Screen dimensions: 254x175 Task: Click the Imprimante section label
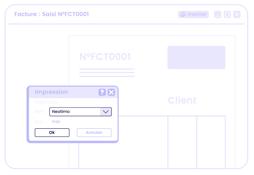click(46, 102)
